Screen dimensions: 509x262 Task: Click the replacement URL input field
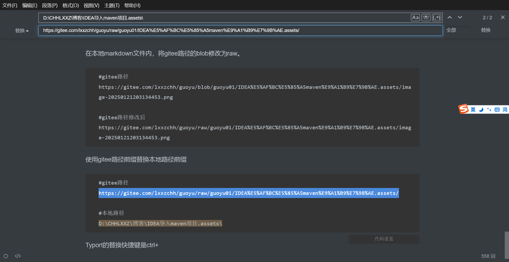point(239,30)
